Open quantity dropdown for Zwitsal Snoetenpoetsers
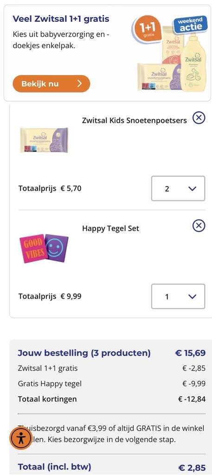212x475 pixels. (178, 188)
